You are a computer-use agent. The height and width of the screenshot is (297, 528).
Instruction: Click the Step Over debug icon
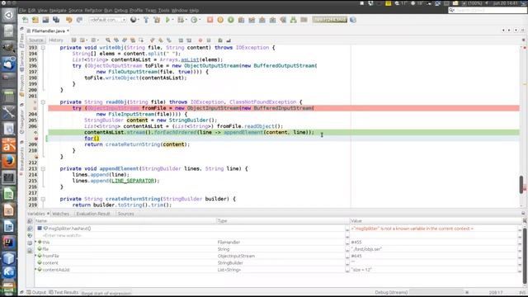click(241, 20)
